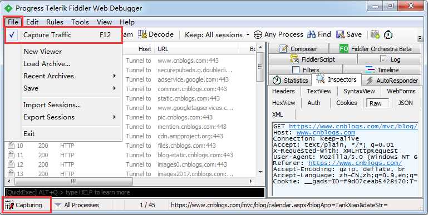Click the lock icon on session 12
This screenshot has height=215, width=428.
[11, 164]
